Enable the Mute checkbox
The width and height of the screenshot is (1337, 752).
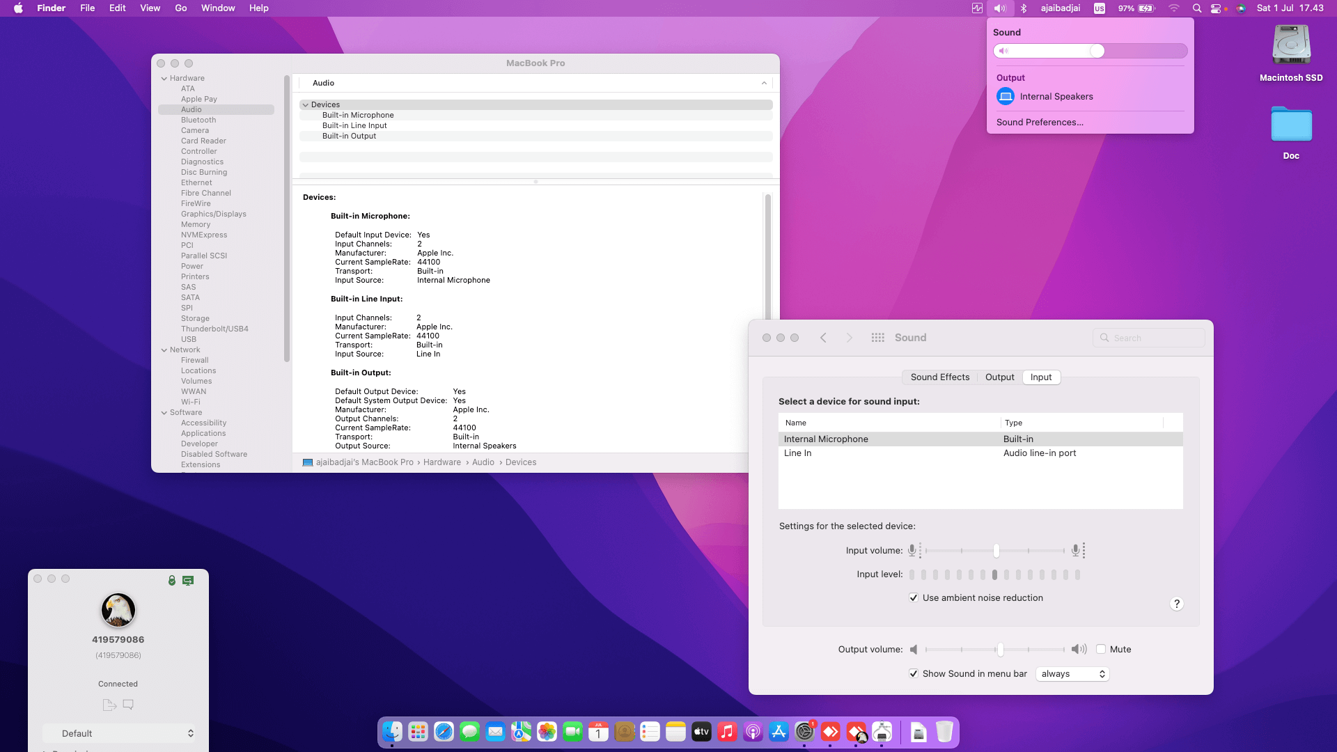pos(1101,649)
